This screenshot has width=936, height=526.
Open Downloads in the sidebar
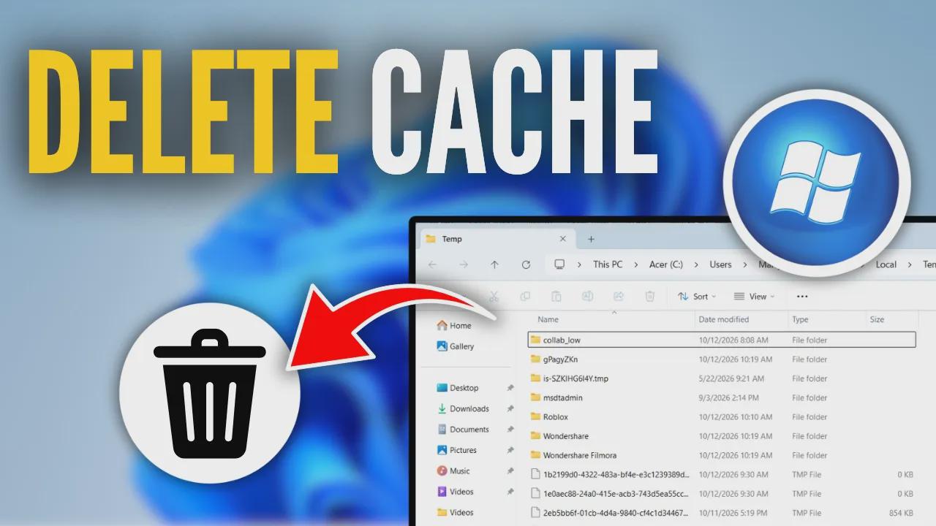[463, 408]
